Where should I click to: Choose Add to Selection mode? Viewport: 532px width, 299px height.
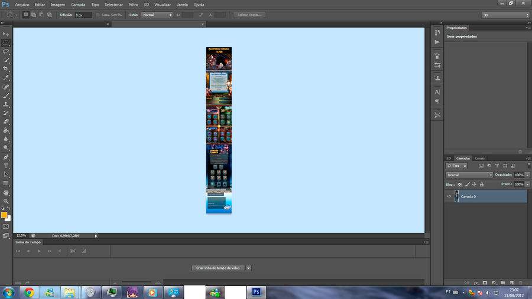(x=34, y=15)
